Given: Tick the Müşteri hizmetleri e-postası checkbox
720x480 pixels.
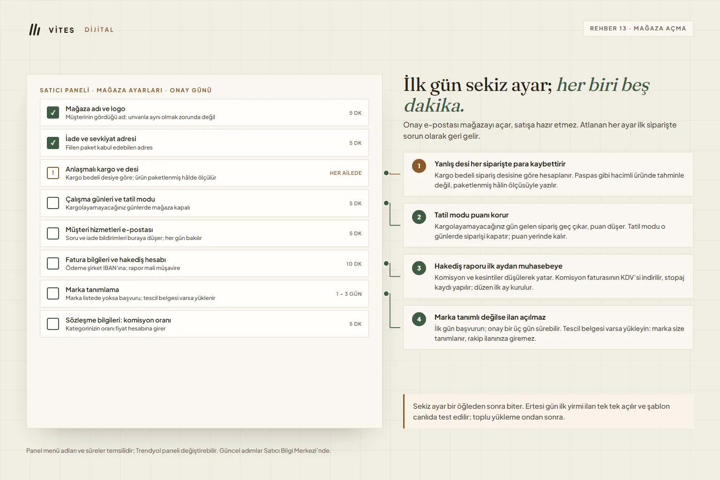Looking at the screenshot, I should tap(53, 233).
